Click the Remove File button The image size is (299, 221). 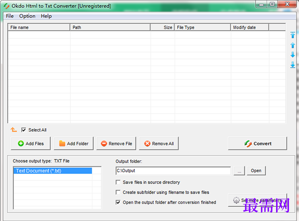tap(116, 143)
